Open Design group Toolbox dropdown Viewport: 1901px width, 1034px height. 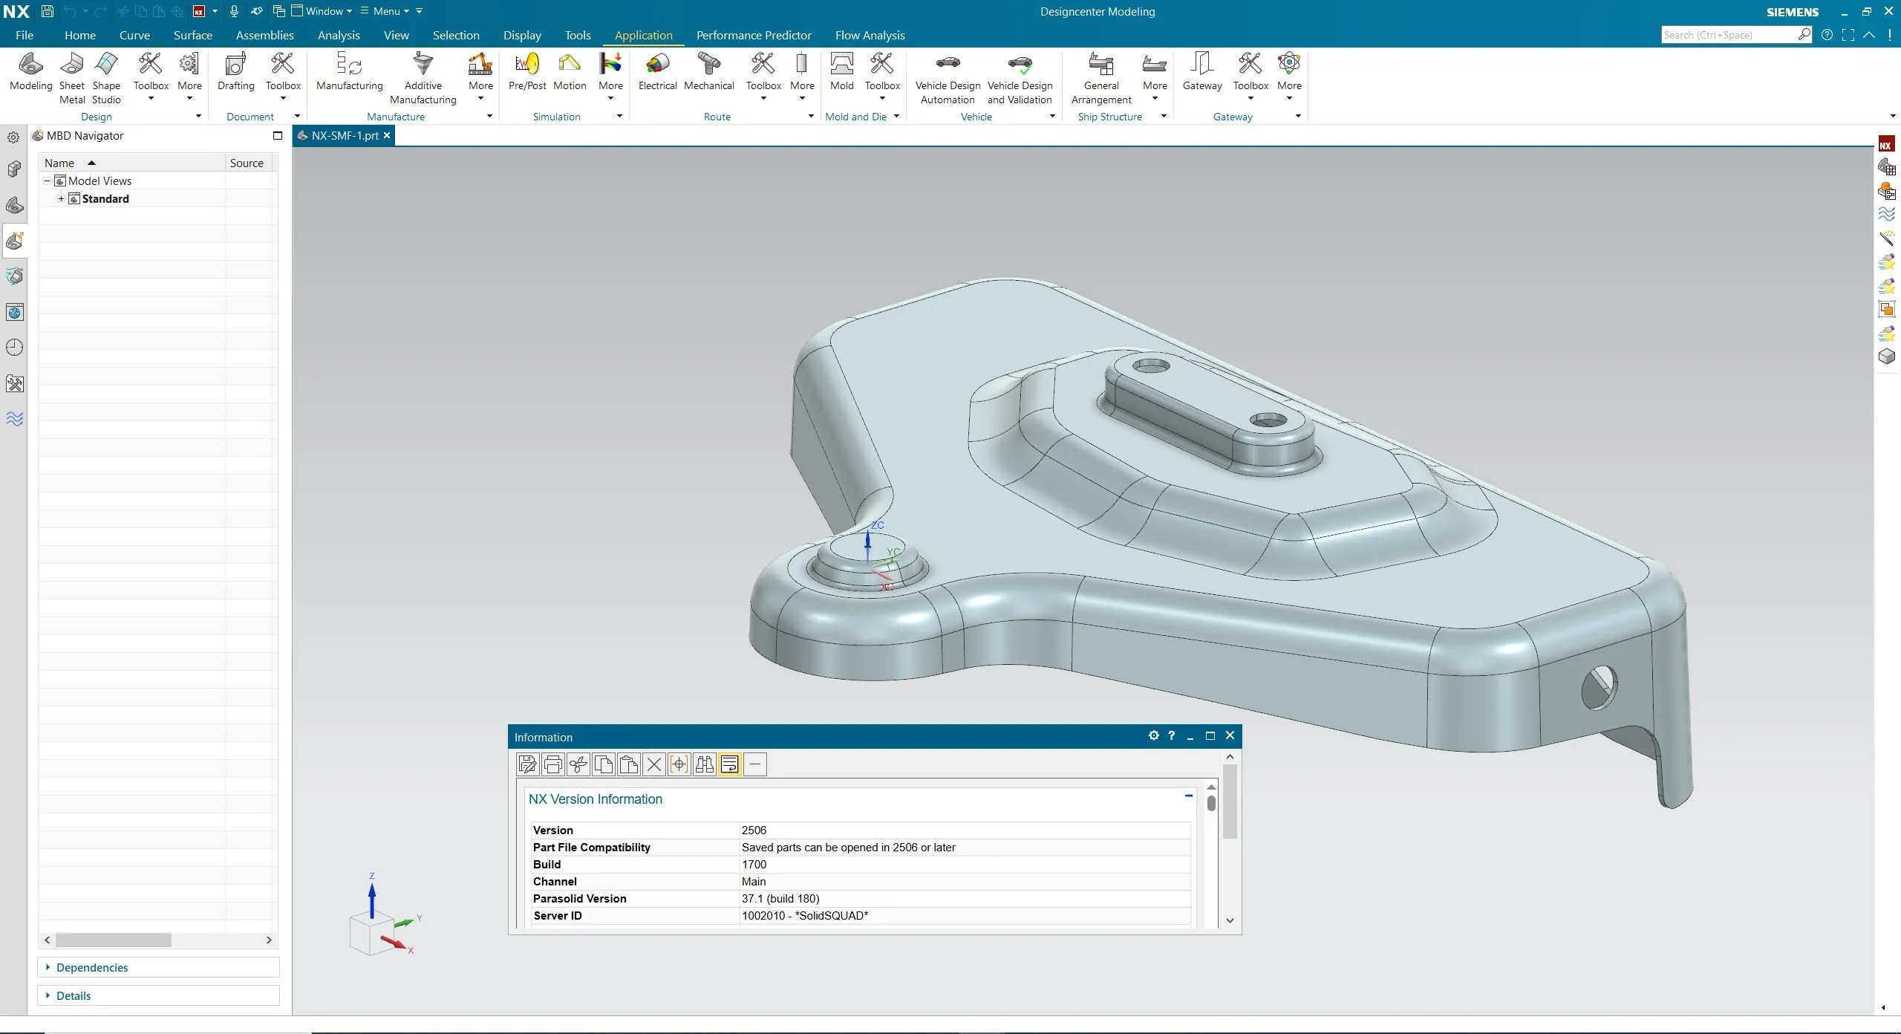[x=151, y=77]
